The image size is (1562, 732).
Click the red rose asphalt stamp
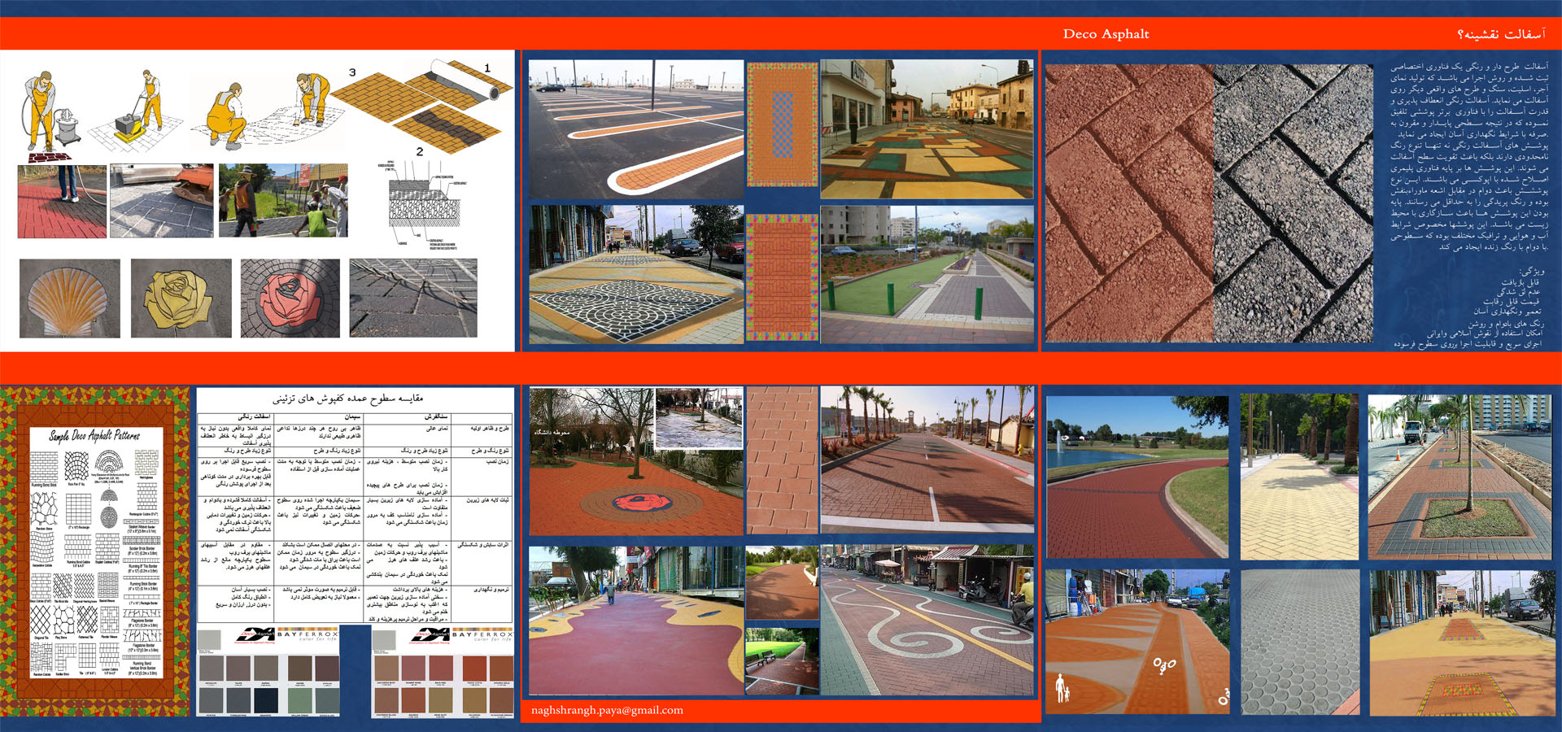tap(290, 298)
